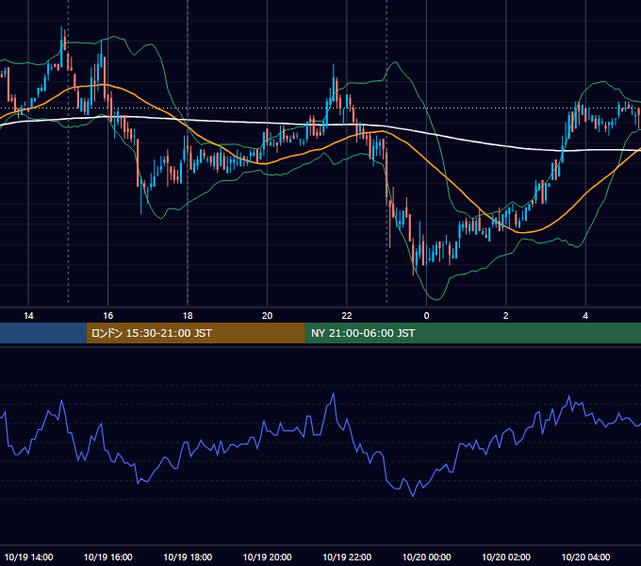Click the NY 21:00-06:00 JST session bar
Screen dimensions: 641x566
tap(473, 333)
